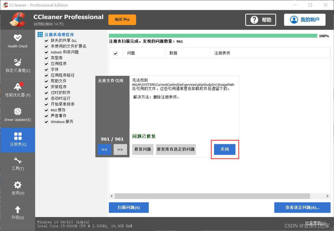The width and height of the screenshot is (334, 231).
Task: Click the 100% progress label
Action: [x=324, y=36]
